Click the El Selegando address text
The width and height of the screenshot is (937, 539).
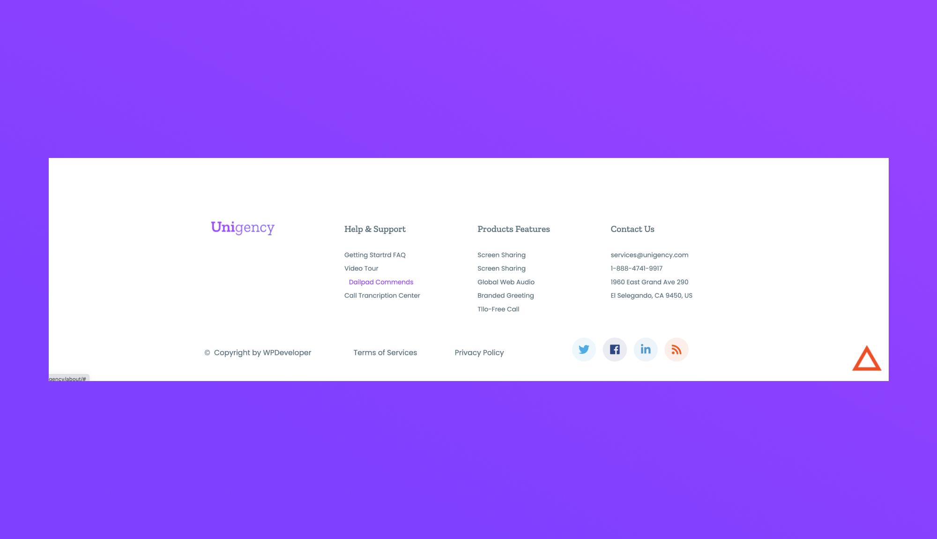[x=651, y=295]
